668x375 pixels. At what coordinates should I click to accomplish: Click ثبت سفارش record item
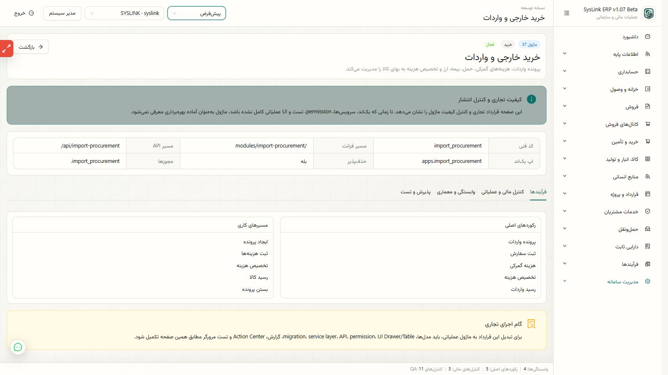coord(523,254)
